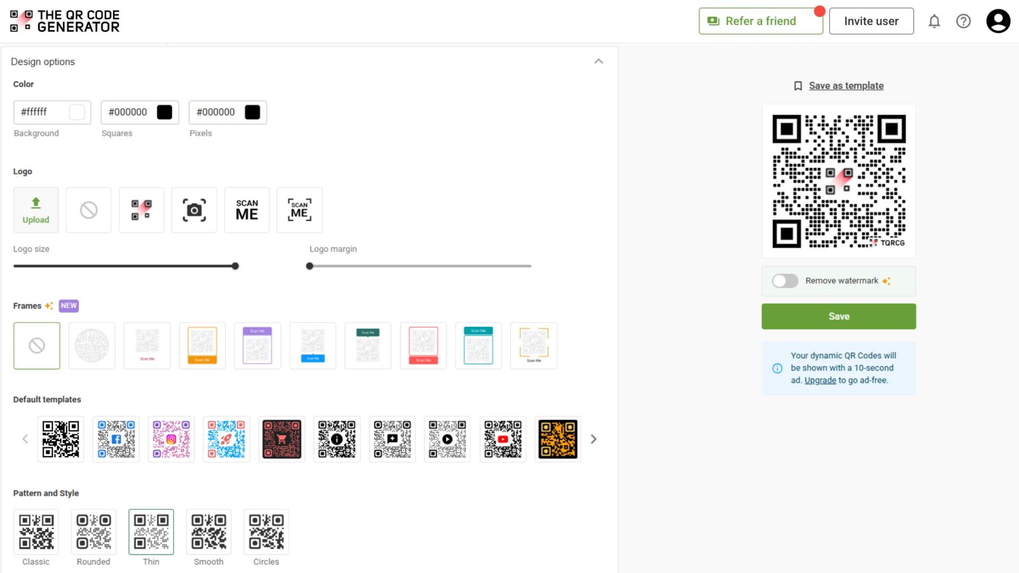Click the Logo size slider handle
This screenshot has height=573, width=1019.
click(235, 266)
